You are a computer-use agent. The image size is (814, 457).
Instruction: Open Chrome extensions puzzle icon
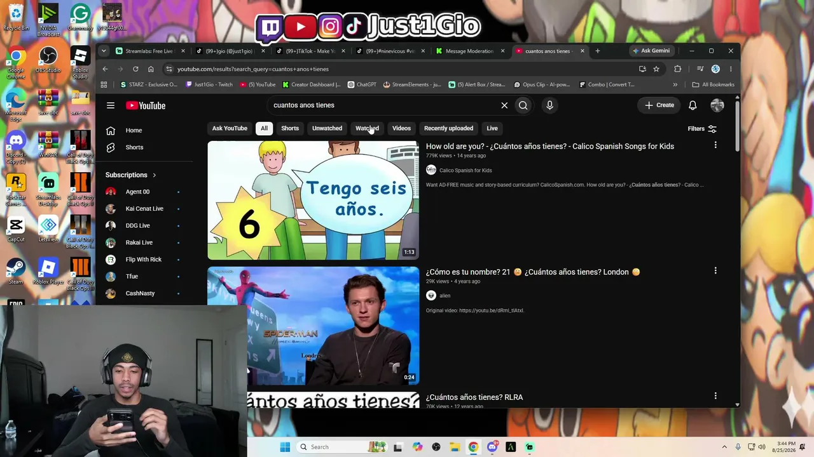677,69
